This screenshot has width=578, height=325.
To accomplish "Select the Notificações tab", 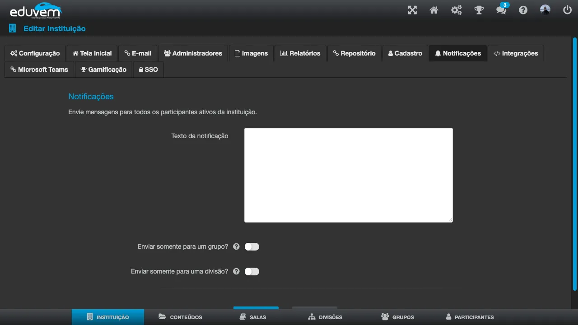I will tap(458, 53).
